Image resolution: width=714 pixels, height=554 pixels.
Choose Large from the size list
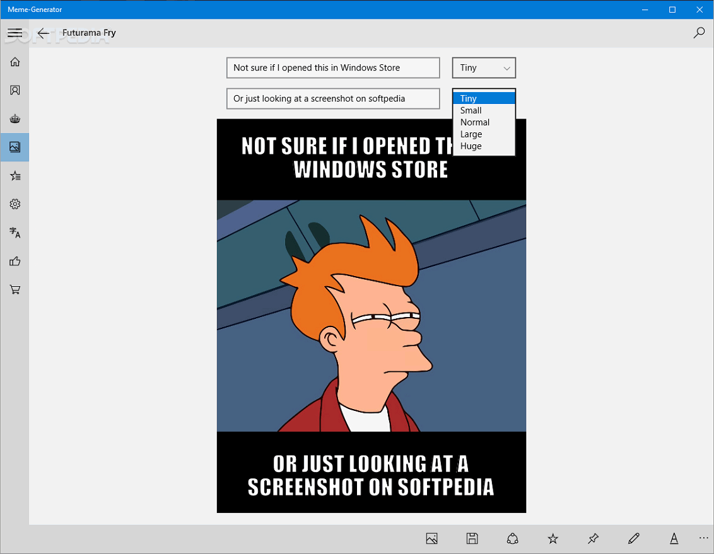point(484,134)
